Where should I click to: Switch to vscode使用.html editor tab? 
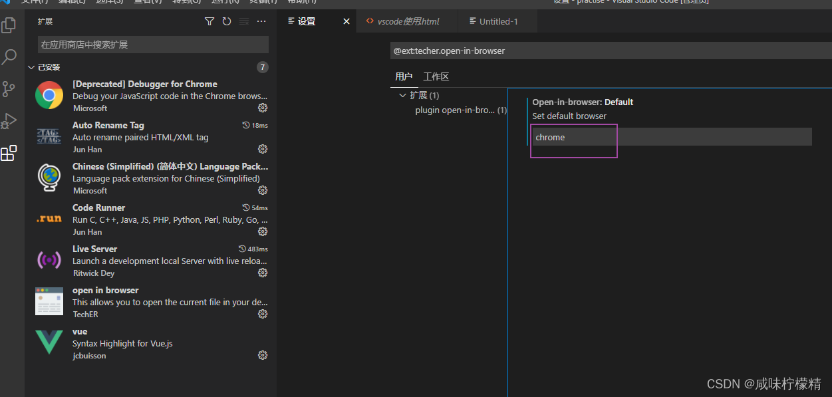(x=407, y=21)
